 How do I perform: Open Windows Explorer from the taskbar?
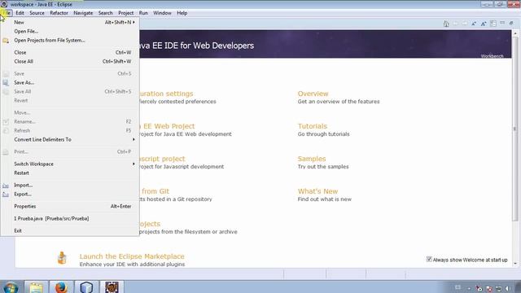click(x=36, y=287)
